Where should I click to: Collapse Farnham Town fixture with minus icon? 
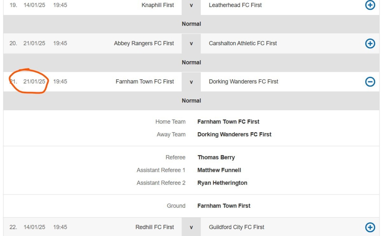370,82
